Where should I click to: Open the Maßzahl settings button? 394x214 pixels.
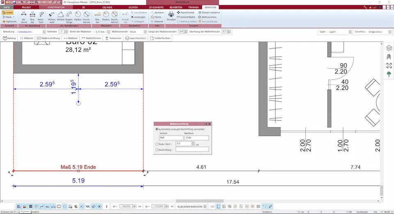[x=26, y=38]
